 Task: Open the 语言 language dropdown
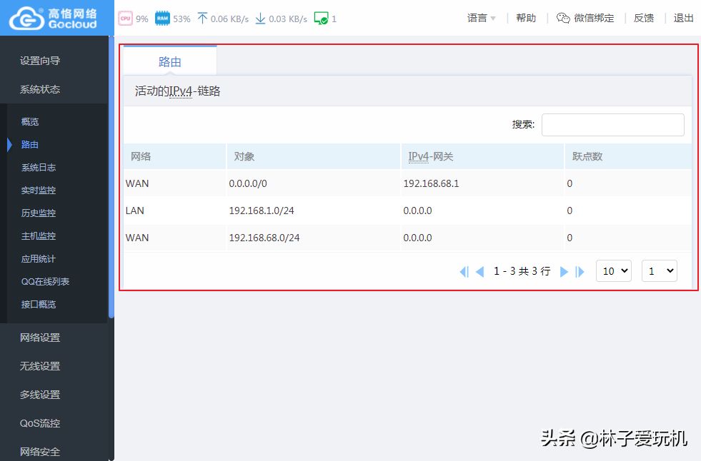coord(481,18)
